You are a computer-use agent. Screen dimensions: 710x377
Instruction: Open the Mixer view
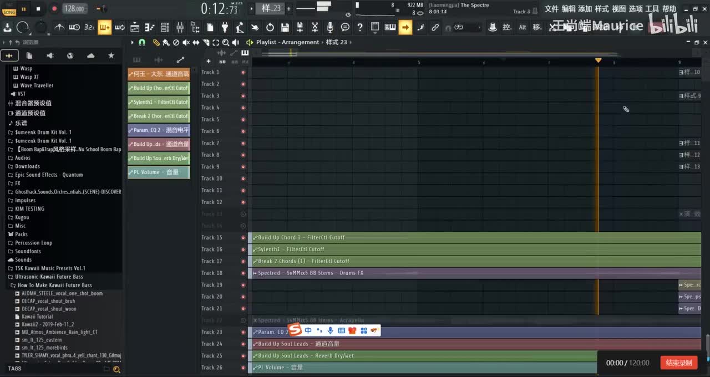(x=180, y=27)
